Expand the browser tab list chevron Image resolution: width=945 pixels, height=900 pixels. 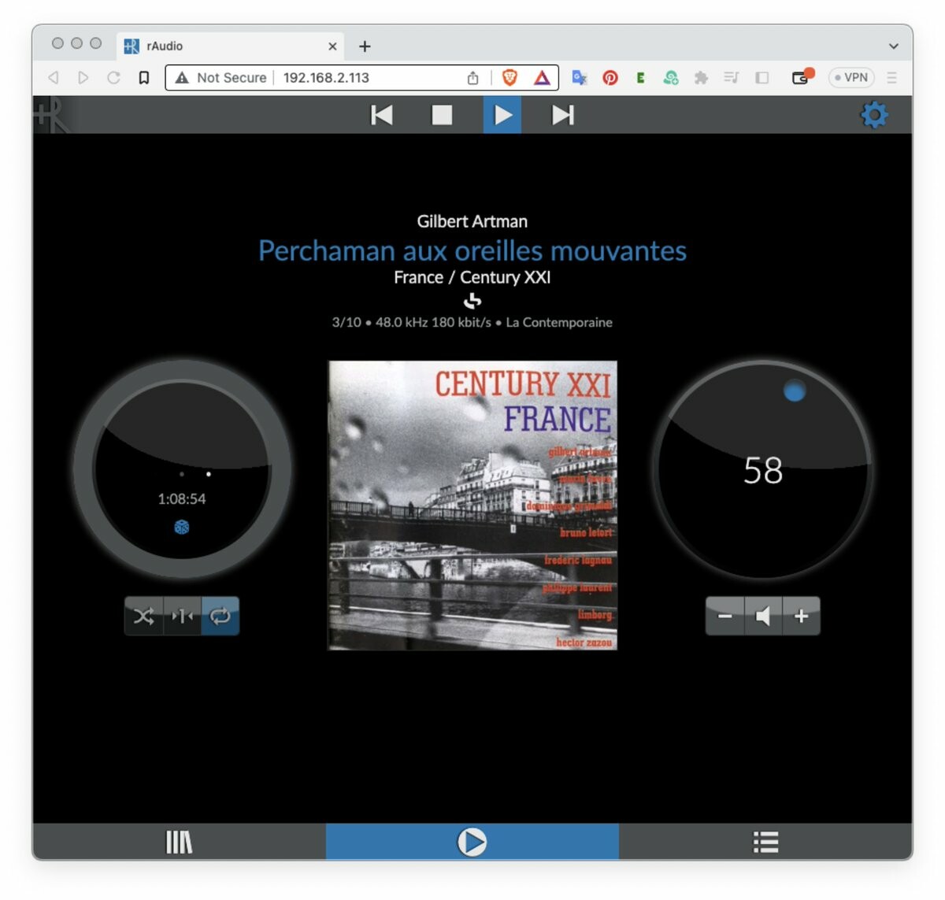coord(893,46)
